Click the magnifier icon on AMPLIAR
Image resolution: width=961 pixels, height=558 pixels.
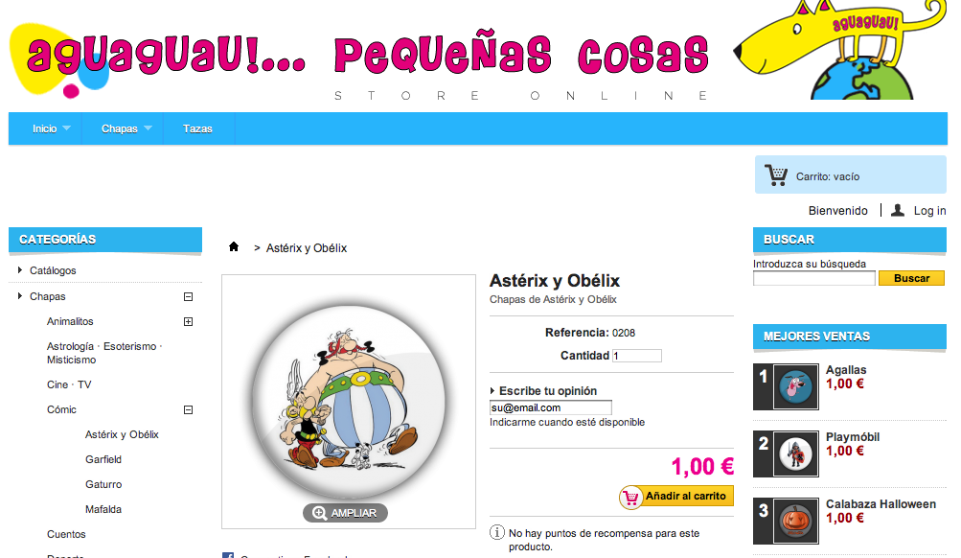pos(319,513)
